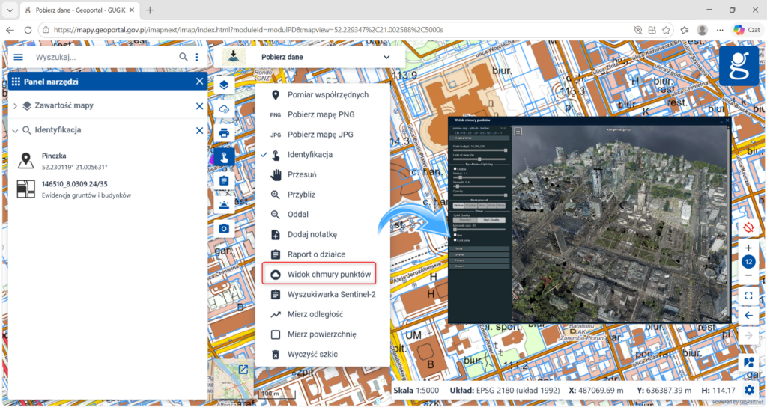Viewport: 767px width, 407px height.
Task: Click the zoom in plus button
Action: pos(748,248)
